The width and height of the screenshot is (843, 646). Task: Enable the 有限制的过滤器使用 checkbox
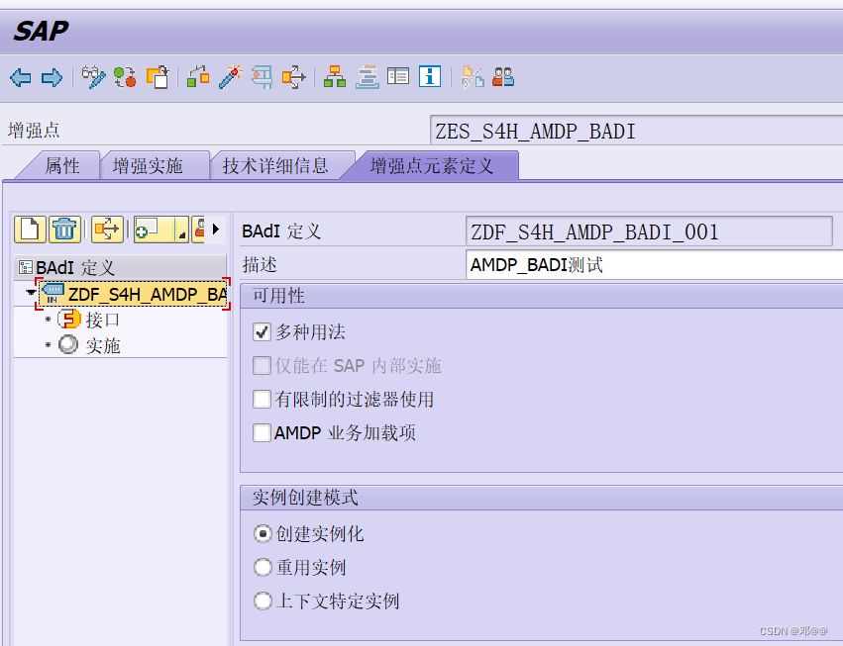262,399
